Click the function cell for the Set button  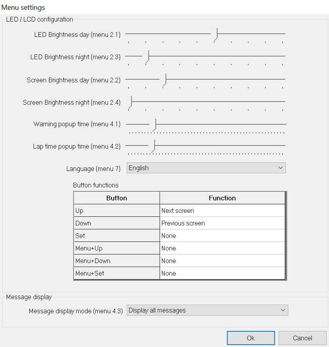(222, 236)
